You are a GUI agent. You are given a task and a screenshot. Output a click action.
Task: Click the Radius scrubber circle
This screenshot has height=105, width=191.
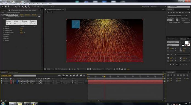click(x=24, y=23)
